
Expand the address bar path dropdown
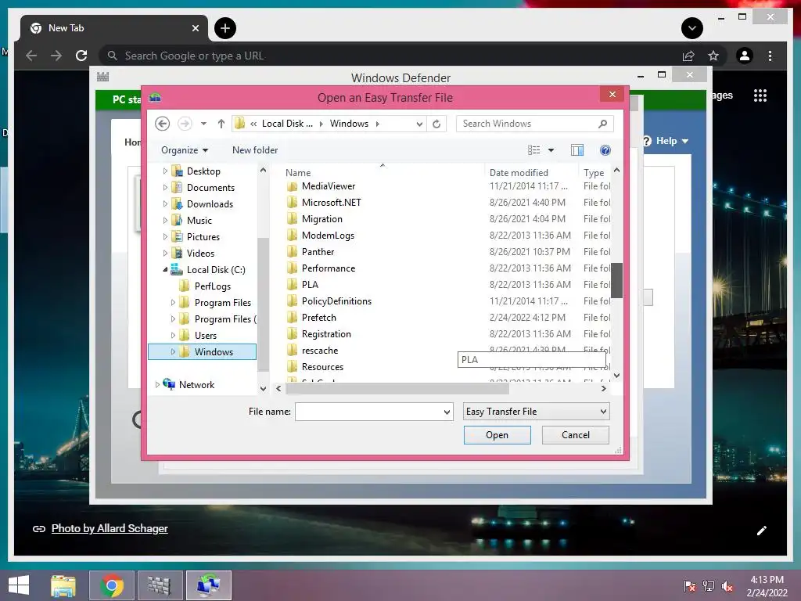pos(419,124)
